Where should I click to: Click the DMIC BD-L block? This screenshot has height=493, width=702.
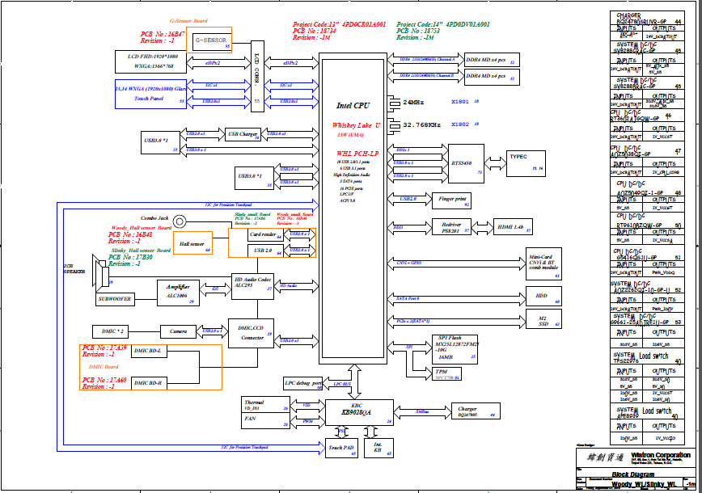tap(149, 352)
